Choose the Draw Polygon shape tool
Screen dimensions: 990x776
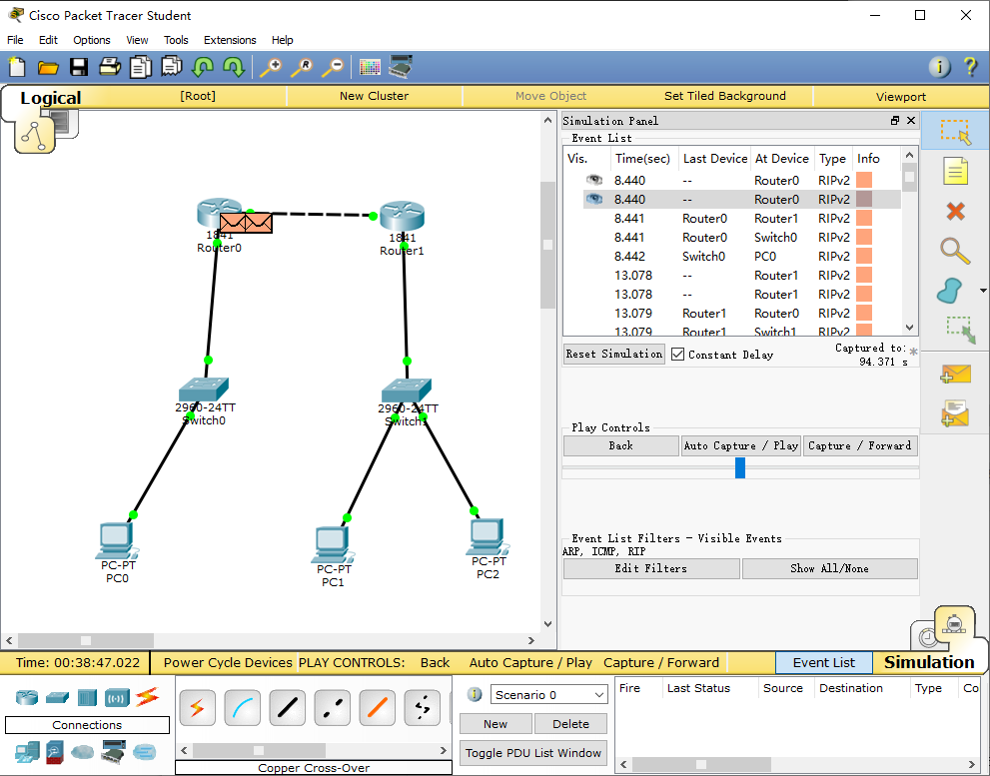coord(950,291)
